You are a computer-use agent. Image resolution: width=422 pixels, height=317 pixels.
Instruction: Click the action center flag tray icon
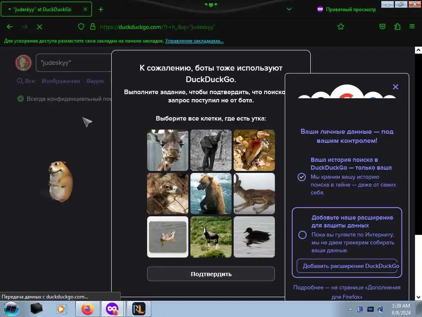(x=360, y=309)
